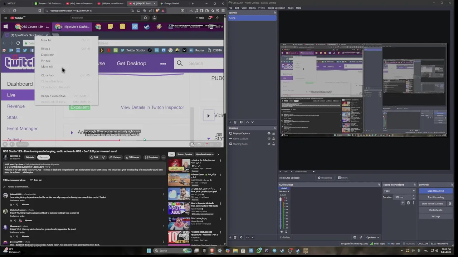The image size is (458, 257).
Task: Hide the Display Capture source
Action: (x=269, y=133)
